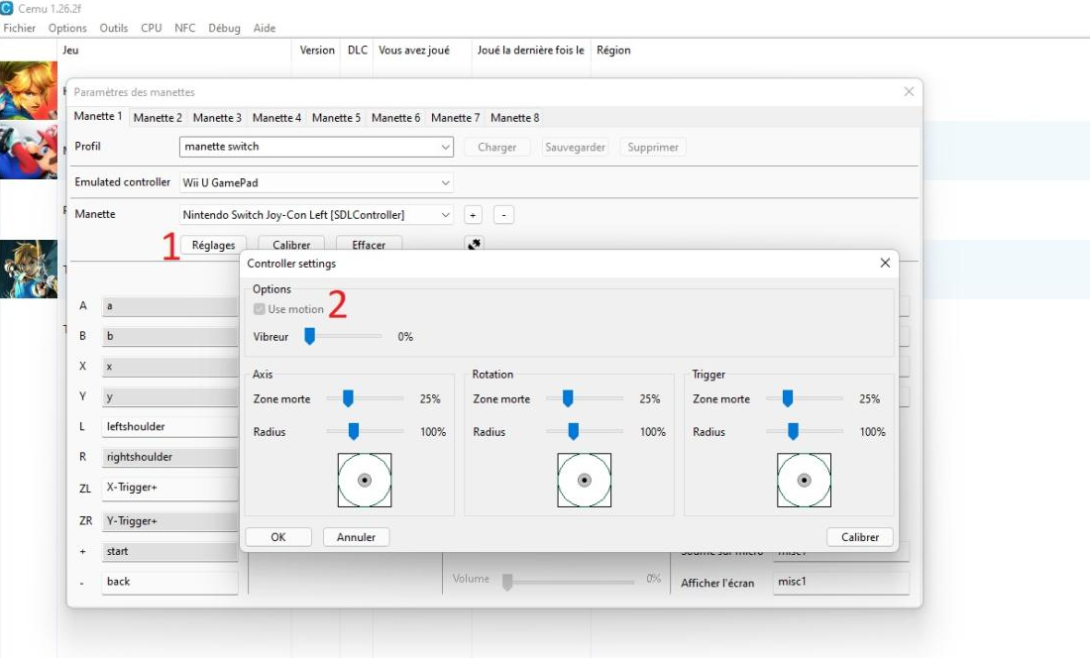Click the Rotation stick preview circle

(585, 480)
